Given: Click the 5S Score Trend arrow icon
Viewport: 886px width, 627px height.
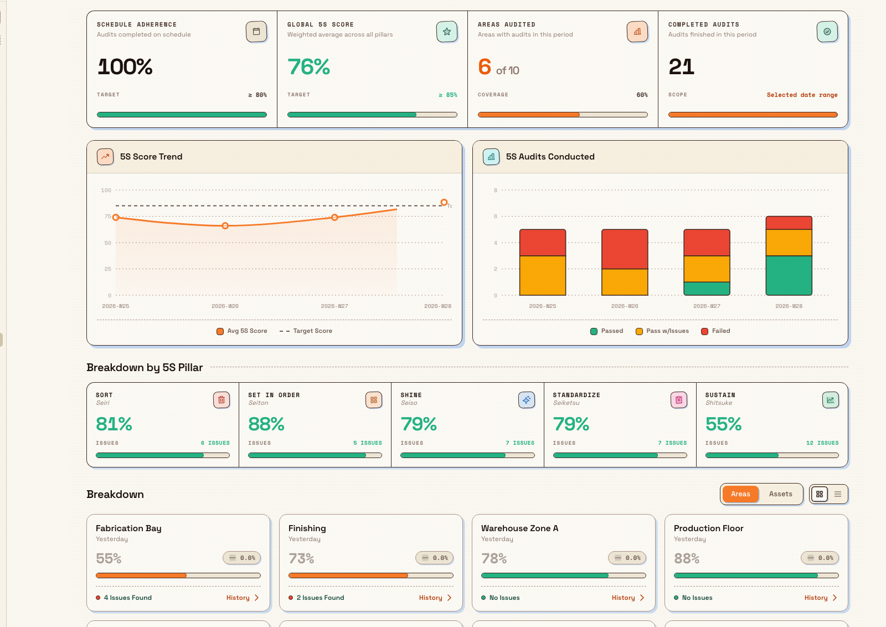Looking at the screenshot, I should [x=105, y=157].
